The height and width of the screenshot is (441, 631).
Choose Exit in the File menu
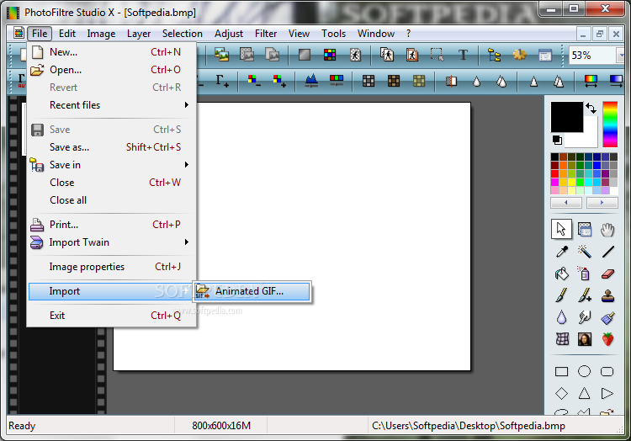point(109,316)
